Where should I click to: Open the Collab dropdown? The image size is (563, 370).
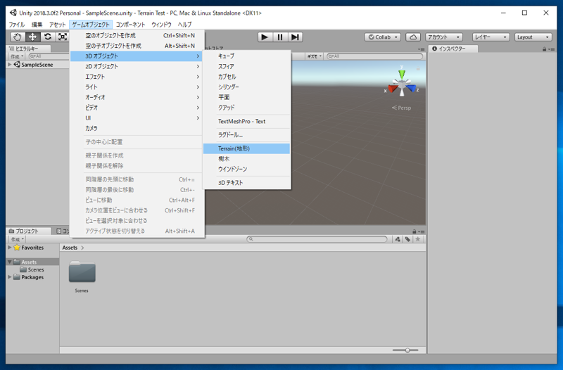click(383, 37)
